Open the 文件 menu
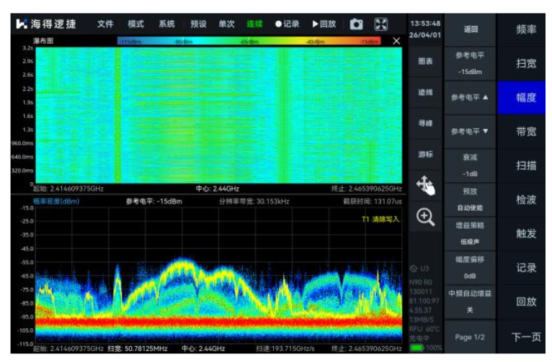Viewport: 552px width, 362px height. point(106,24)
